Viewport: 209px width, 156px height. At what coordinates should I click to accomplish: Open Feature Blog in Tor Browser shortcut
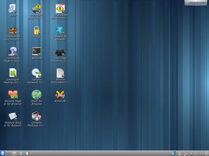coord(13,116)
